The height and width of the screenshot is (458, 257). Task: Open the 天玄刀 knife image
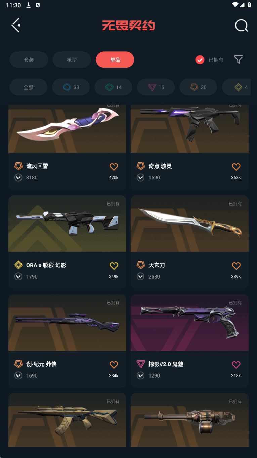(x=189, y=224)
